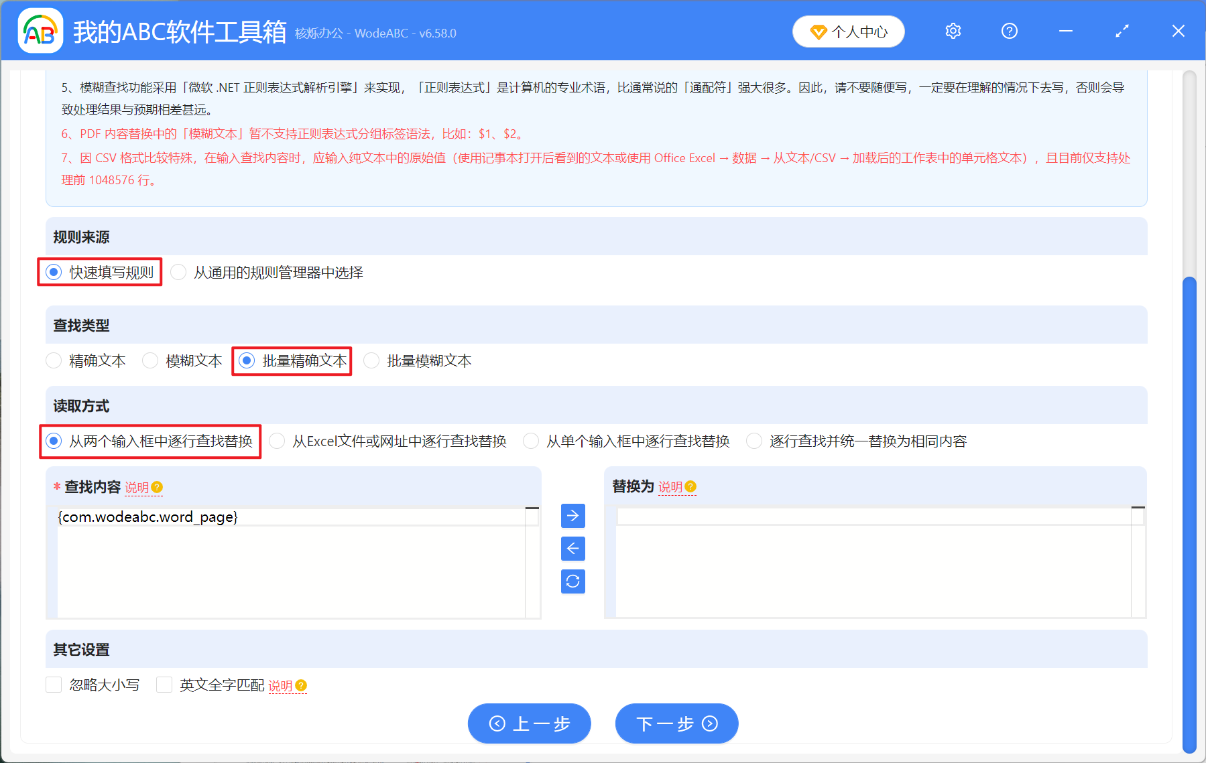Click the refresh/swap icon between the two boxes

[572, 581]
